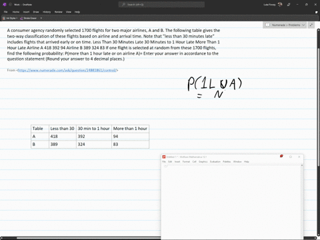Open the Mathematica Format menu
Viewport: 320px width, 240px height.
186,162
